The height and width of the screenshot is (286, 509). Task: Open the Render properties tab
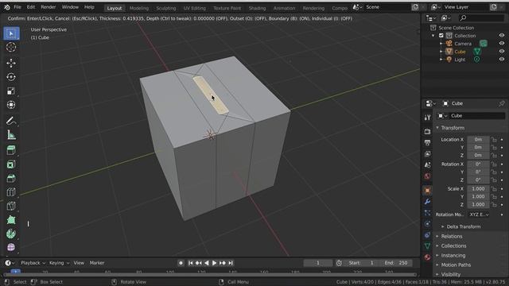(427, 131)
